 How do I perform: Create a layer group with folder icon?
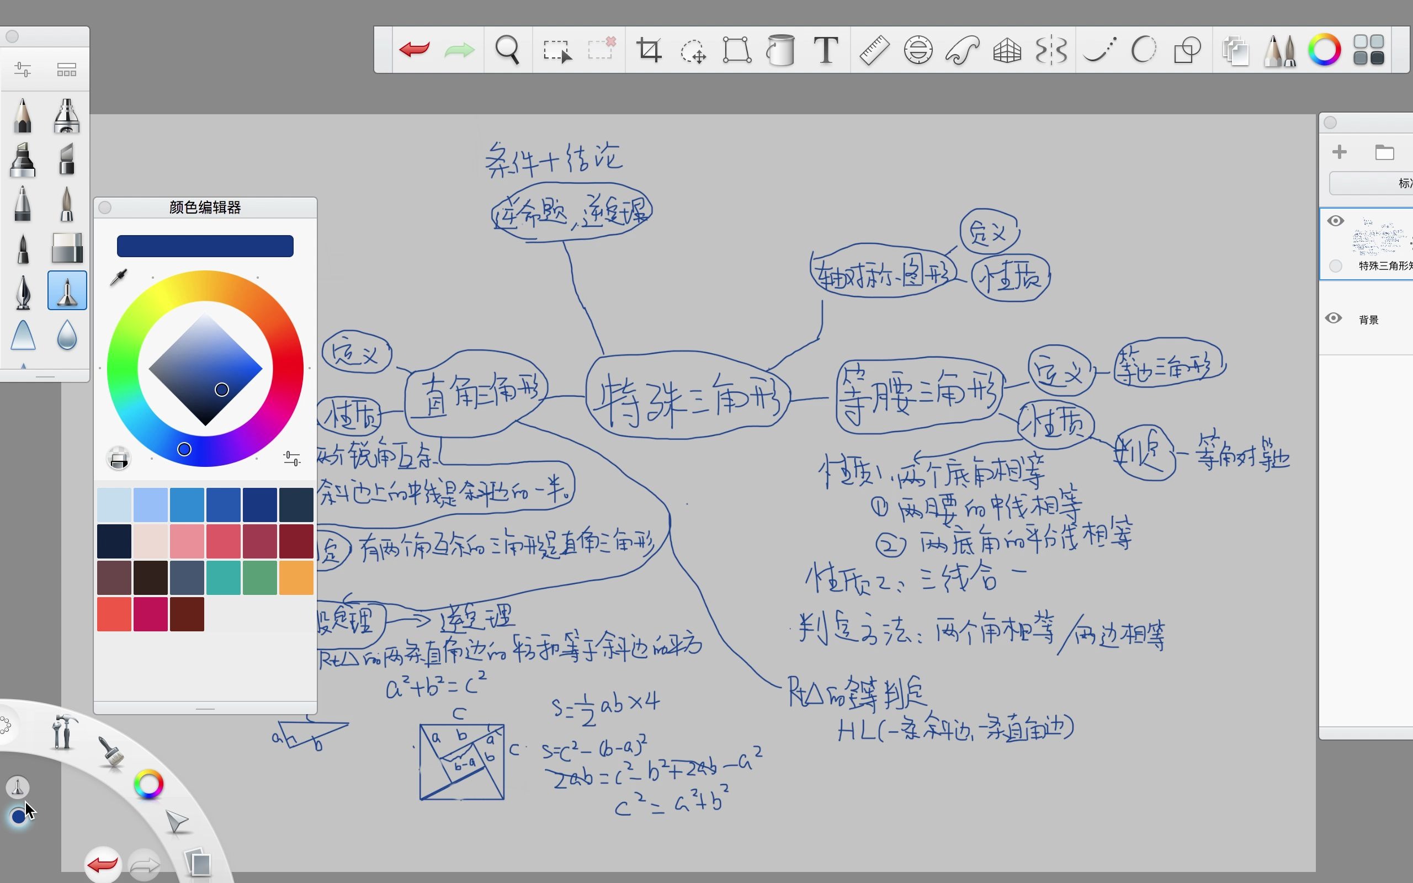coord(1384,152)
